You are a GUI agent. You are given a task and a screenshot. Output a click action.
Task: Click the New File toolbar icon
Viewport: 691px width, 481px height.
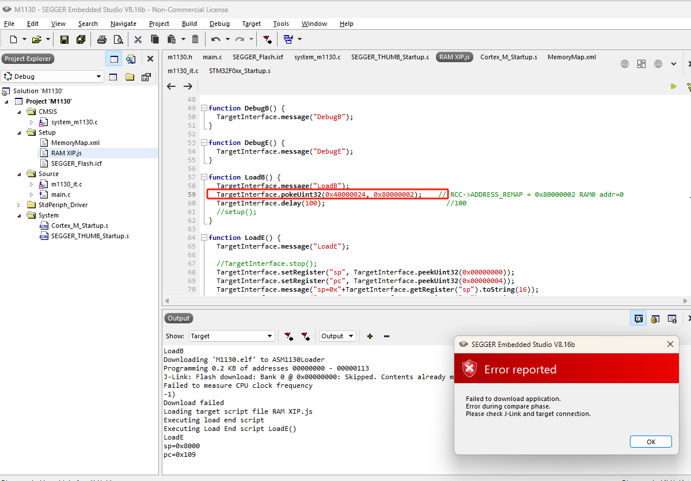pyautogui.click(x=14, y=39)
